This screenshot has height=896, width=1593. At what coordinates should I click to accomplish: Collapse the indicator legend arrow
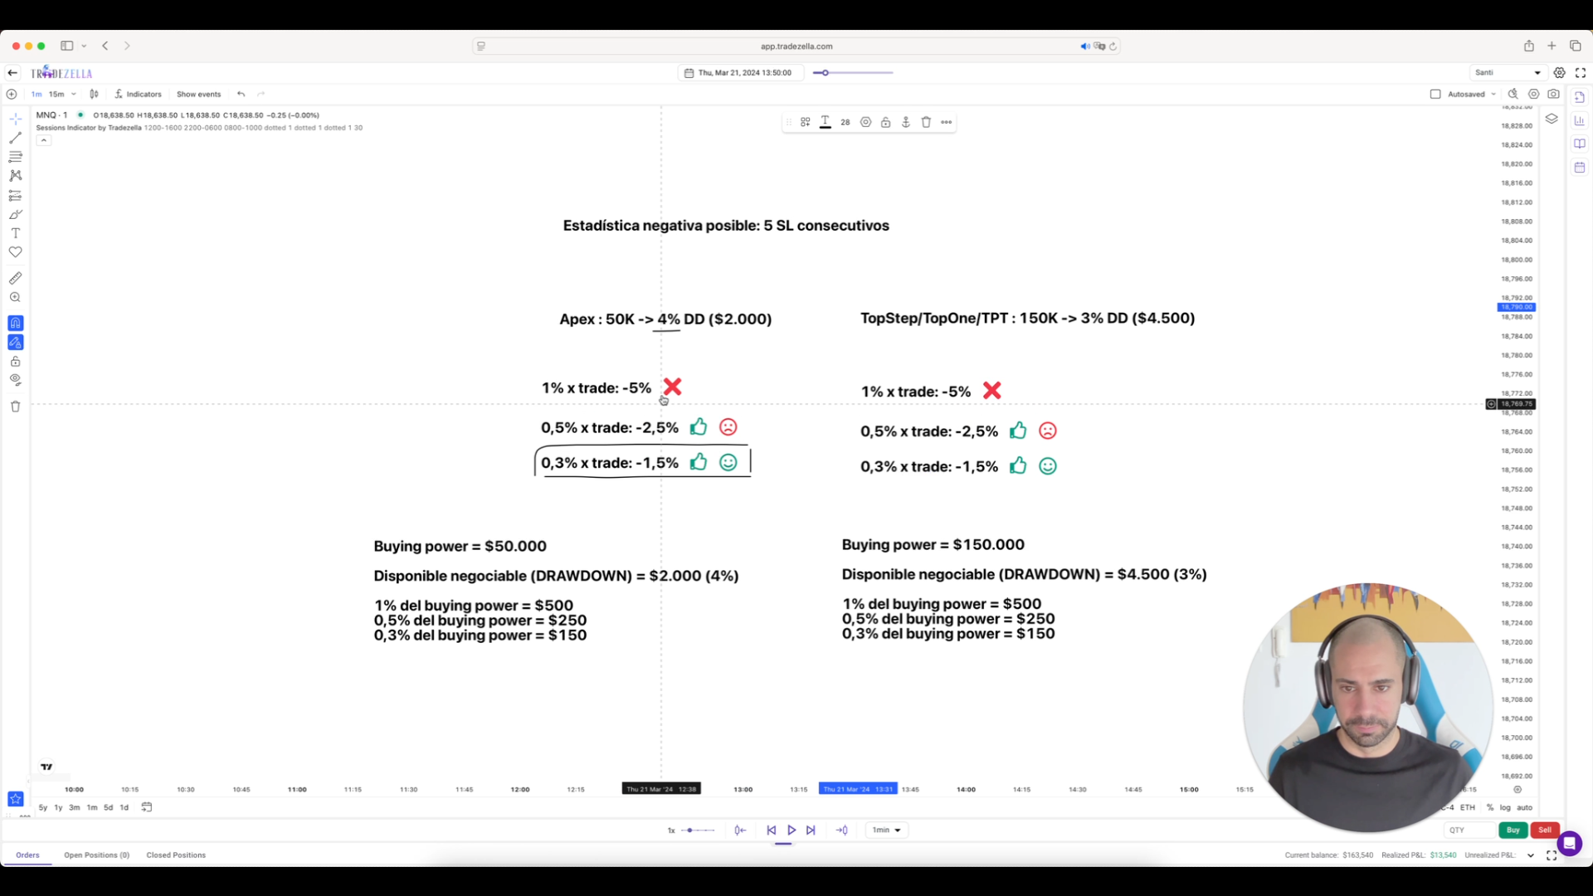click(44, 141)
